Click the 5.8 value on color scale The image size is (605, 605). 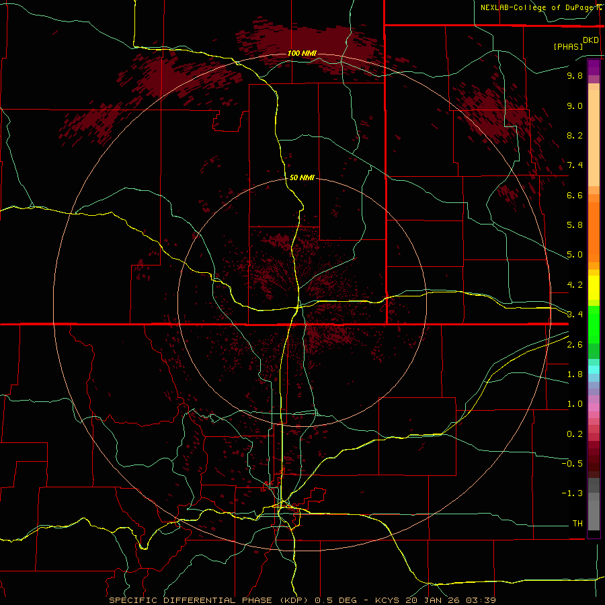tap(575, 225)
